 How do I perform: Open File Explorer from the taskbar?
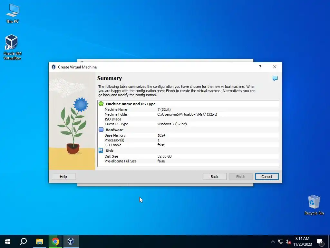click(x=39, y=242)
